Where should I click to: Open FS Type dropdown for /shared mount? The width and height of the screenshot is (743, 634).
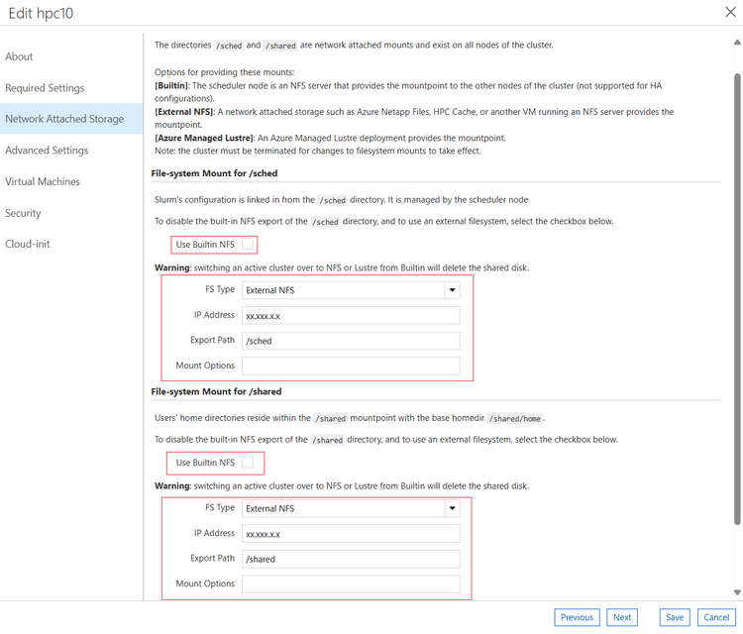tap(351, 508)
